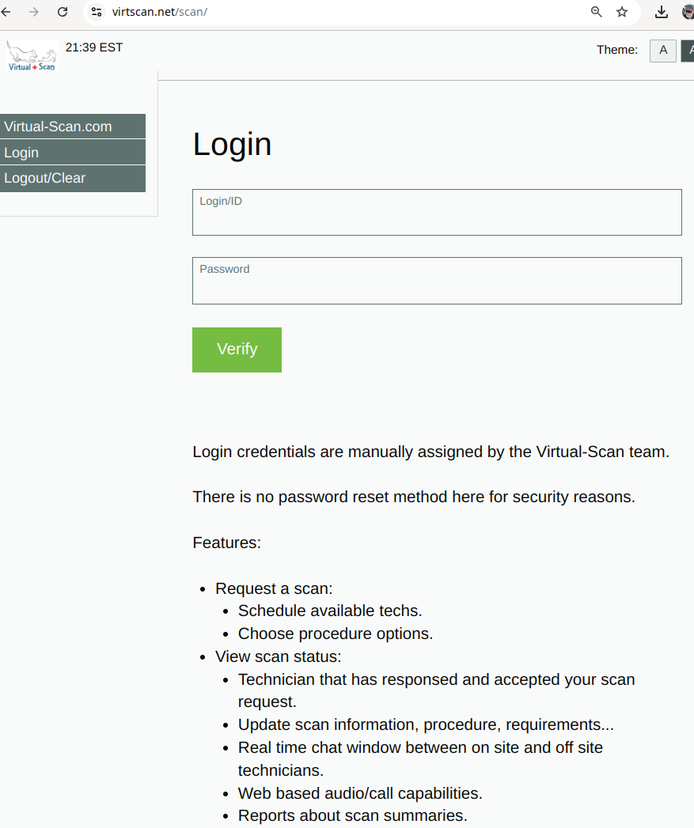Screen dimensions: 694x828
Task: Select Login in the sidebar menu
Action: (x=73, y=153)
